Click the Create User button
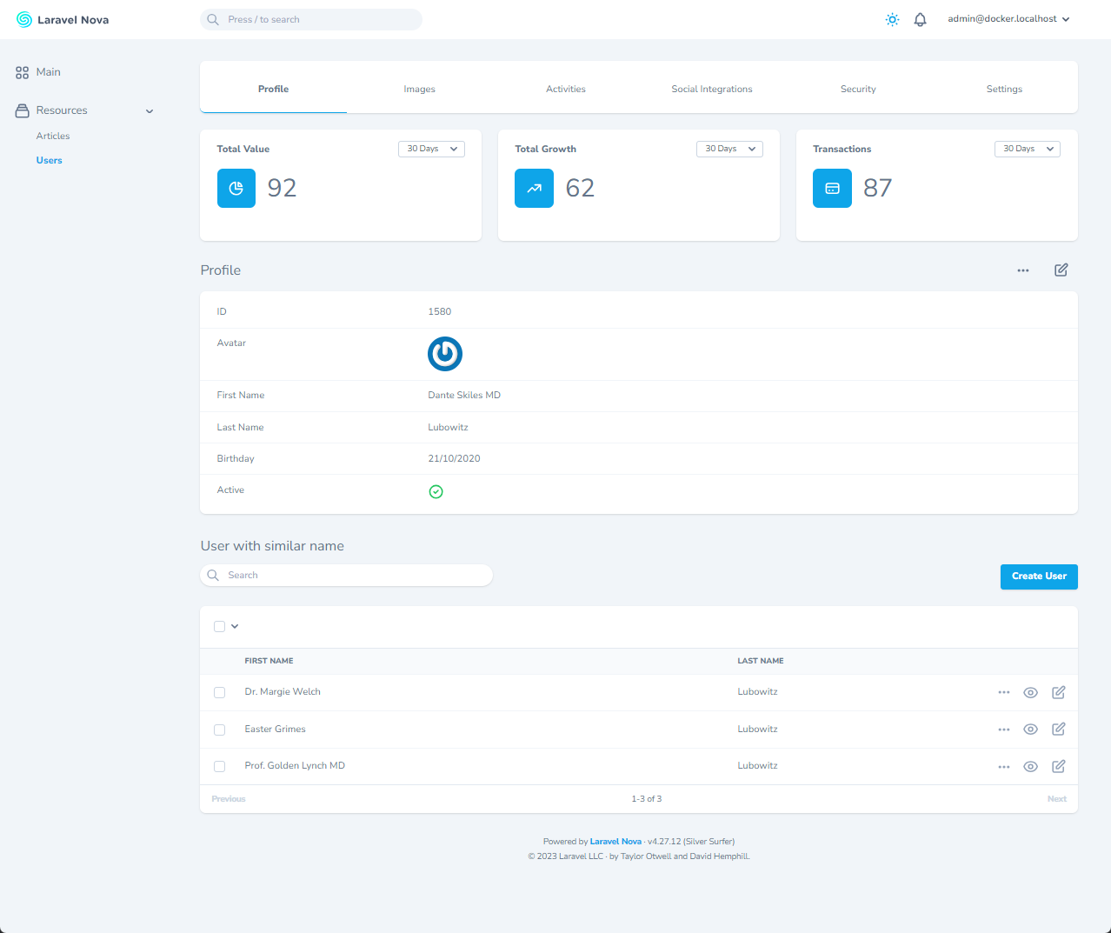This screenshot has height=933, width=1111. tap(1039, 576)
